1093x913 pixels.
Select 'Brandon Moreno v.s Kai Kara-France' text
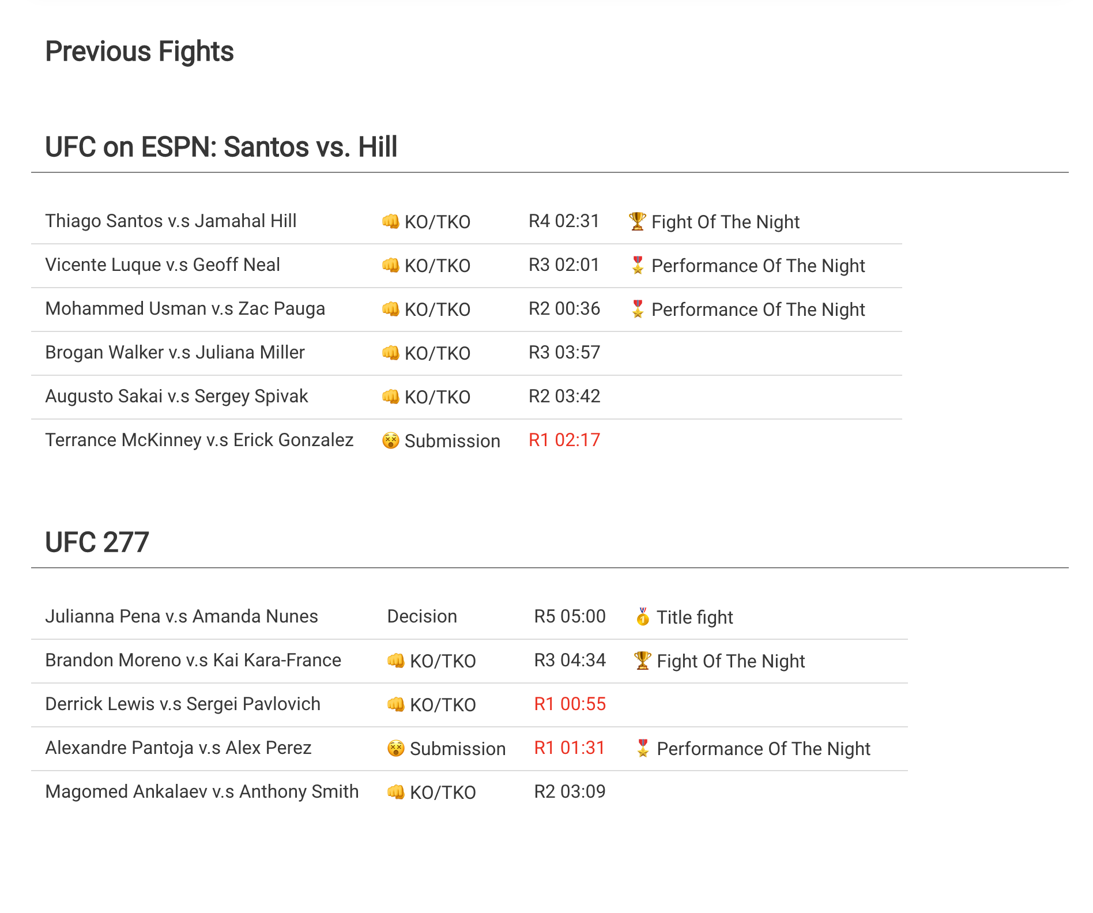coord(193,660)
